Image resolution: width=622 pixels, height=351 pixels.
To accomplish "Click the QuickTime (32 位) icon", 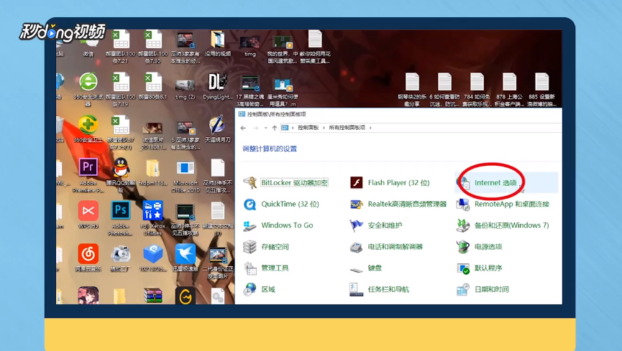I will point(250,204).
